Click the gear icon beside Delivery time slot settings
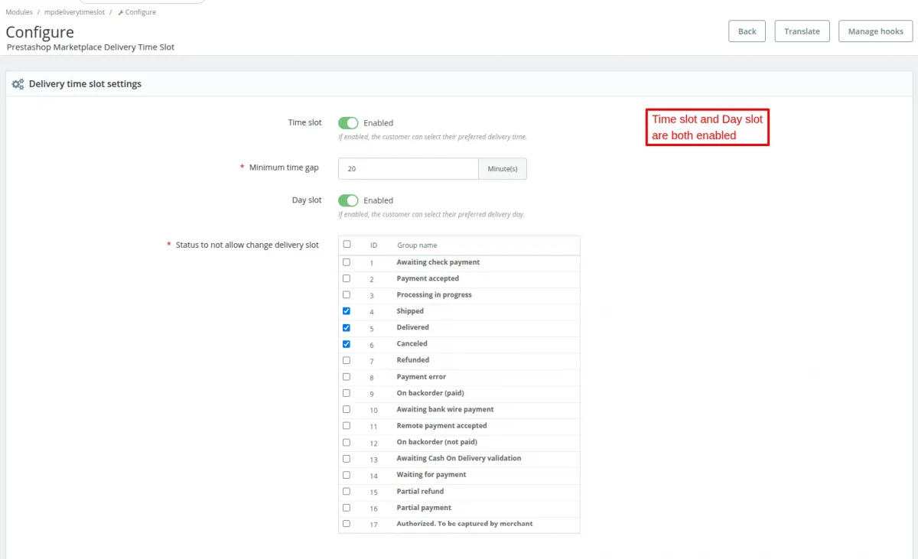 point(18,83)
